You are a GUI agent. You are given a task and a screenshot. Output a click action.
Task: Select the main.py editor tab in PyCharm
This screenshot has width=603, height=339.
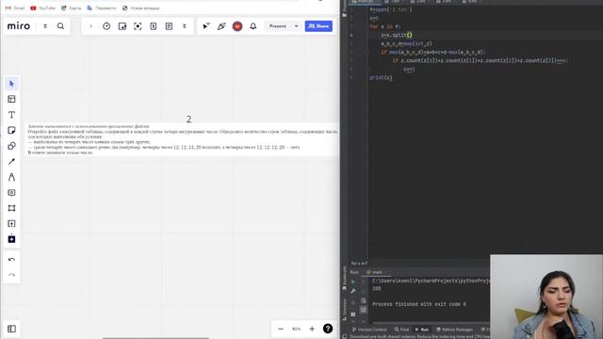[364, 2]
